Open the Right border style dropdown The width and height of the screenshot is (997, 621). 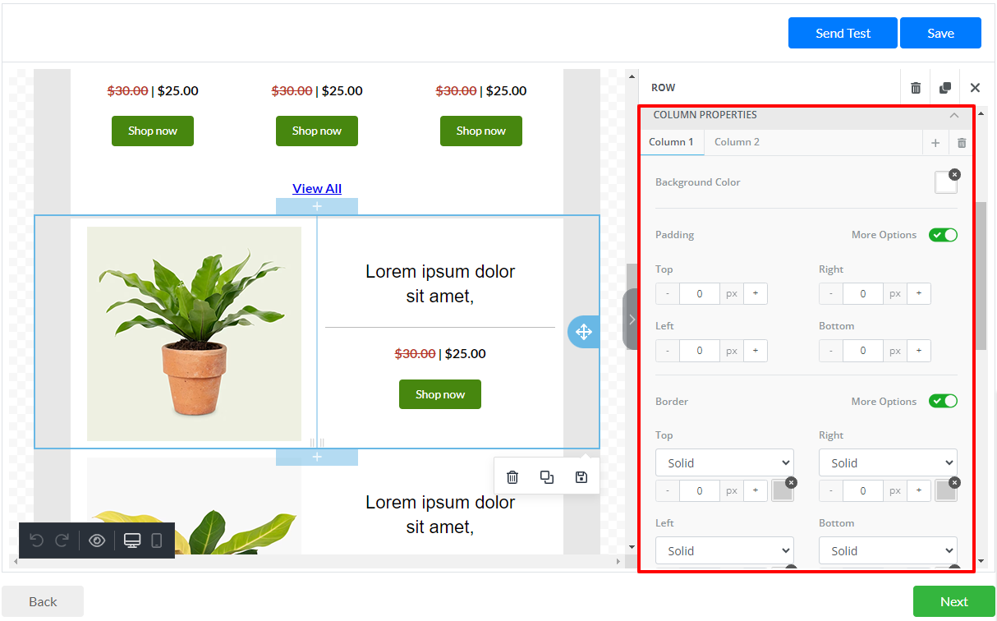(888, 463)
